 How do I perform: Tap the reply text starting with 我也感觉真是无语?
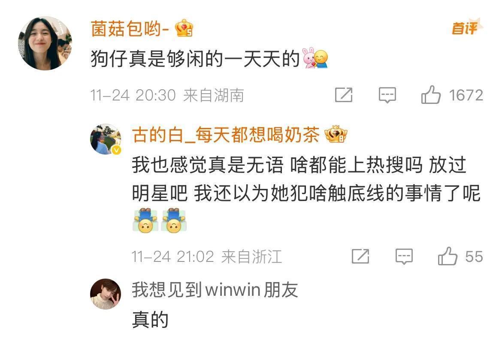tap(306, 193)
